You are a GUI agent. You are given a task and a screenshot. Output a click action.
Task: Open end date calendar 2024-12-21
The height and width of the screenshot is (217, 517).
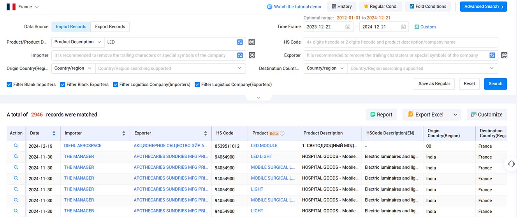403,27
